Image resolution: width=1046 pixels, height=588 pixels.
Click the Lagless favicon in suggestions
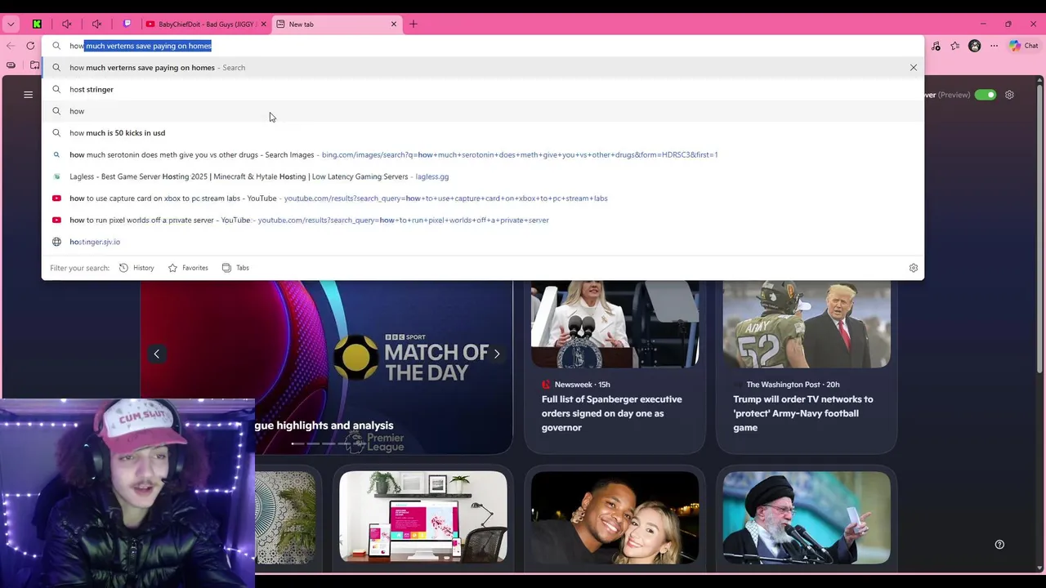56,176
